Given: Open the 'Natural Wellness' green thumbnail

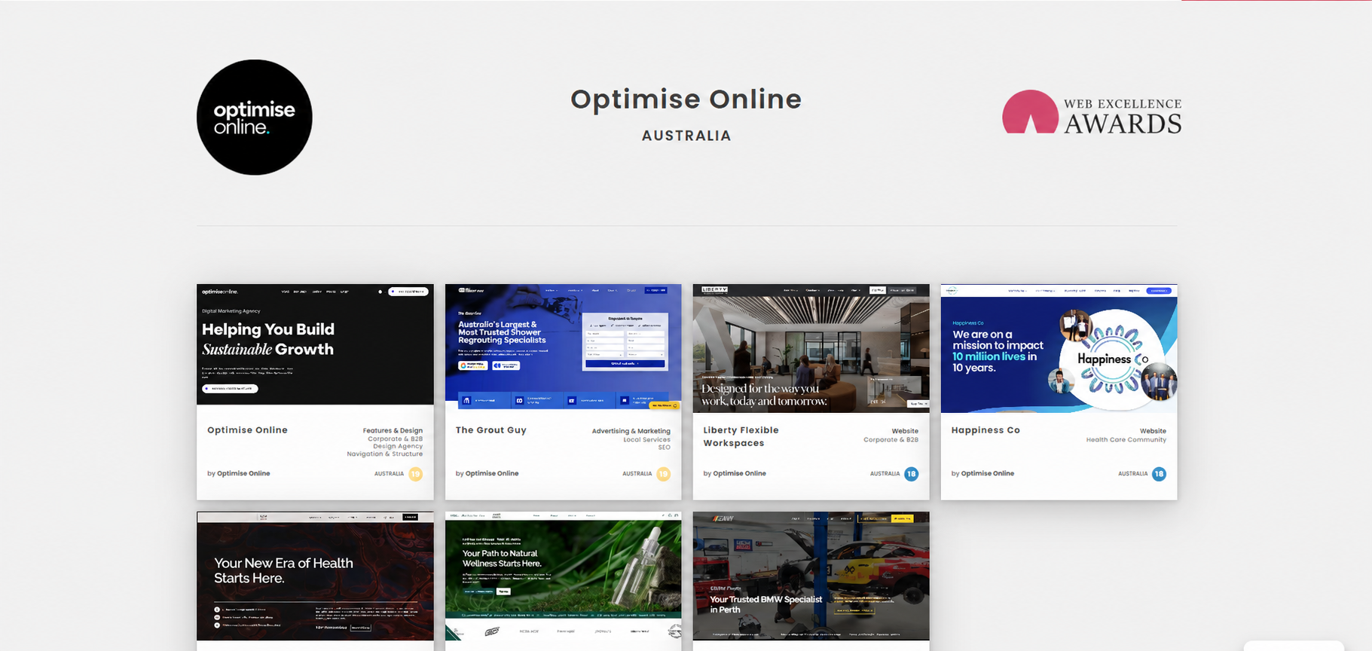Looking at the screenshot, I should coord(563,576).
